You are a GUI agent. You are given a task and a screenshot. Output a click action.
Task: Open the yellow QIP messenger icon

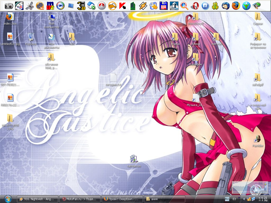215,6
